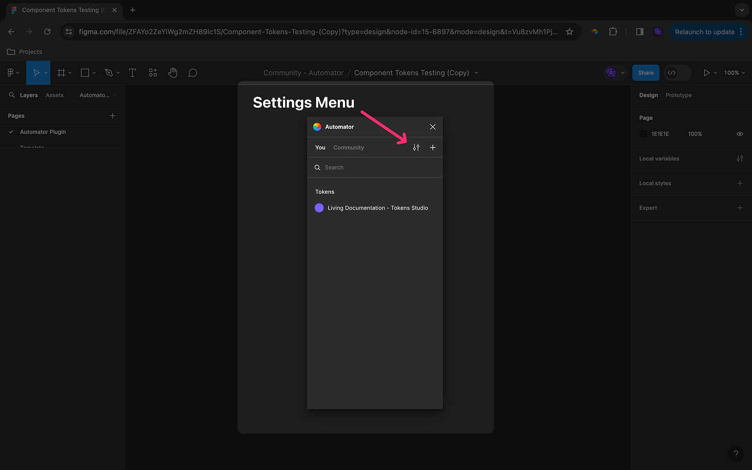Viewport: 752px width, 470px height.
Task: Click the Share button
Action: click(x=646, y=73)
